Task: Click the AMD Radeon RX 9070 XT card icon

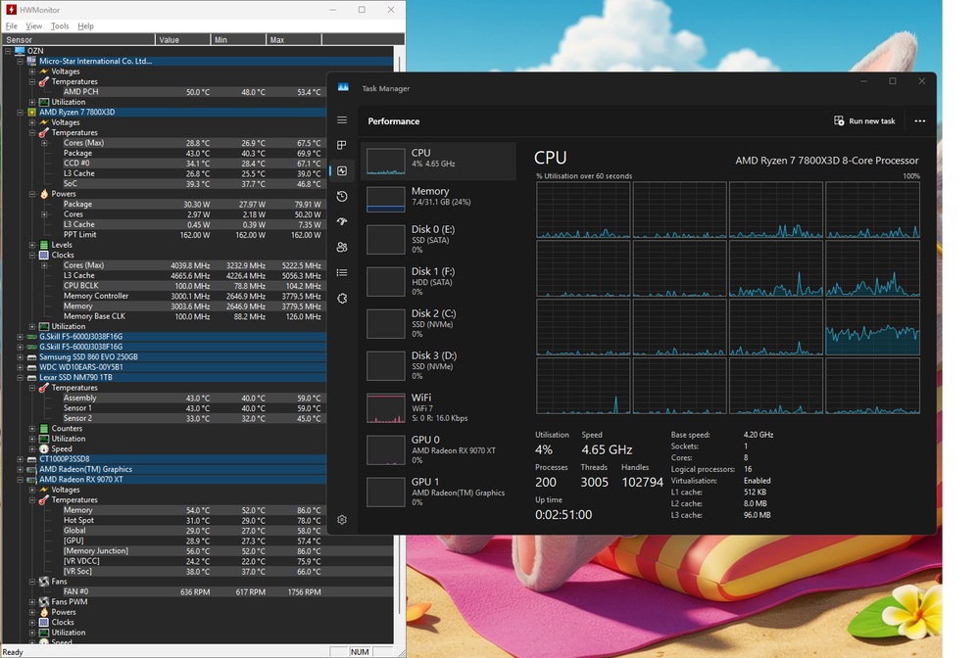Action: pyautogui.click(x=32, y=480)
